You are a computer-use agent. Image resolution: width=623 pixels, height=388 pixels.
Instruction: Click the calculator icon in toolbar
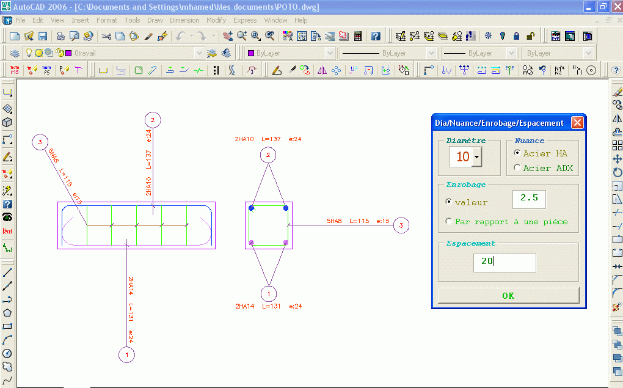click(x=358, y=36)
